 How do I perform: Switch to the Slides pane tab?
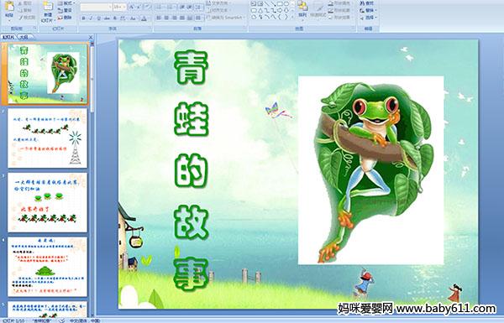(x=8, y=37)
